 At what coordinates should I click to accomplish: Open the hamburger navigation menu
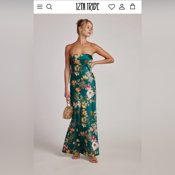coord(40,7)
